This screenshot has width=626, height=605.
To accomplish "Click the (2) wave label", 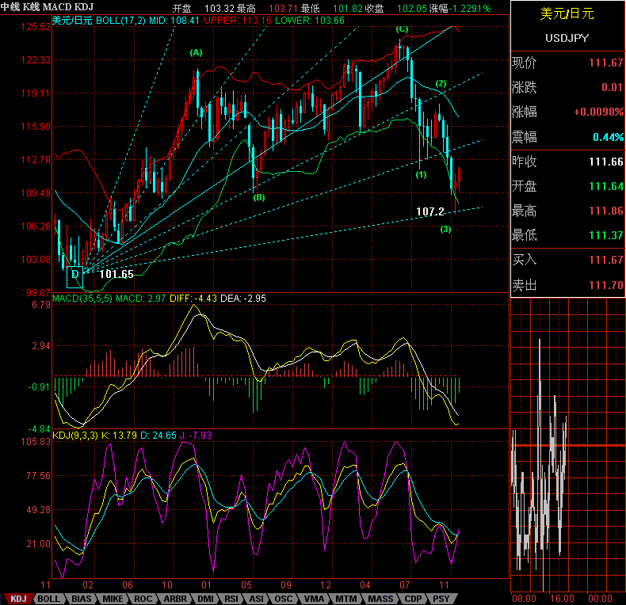I will tap(441, 83).
